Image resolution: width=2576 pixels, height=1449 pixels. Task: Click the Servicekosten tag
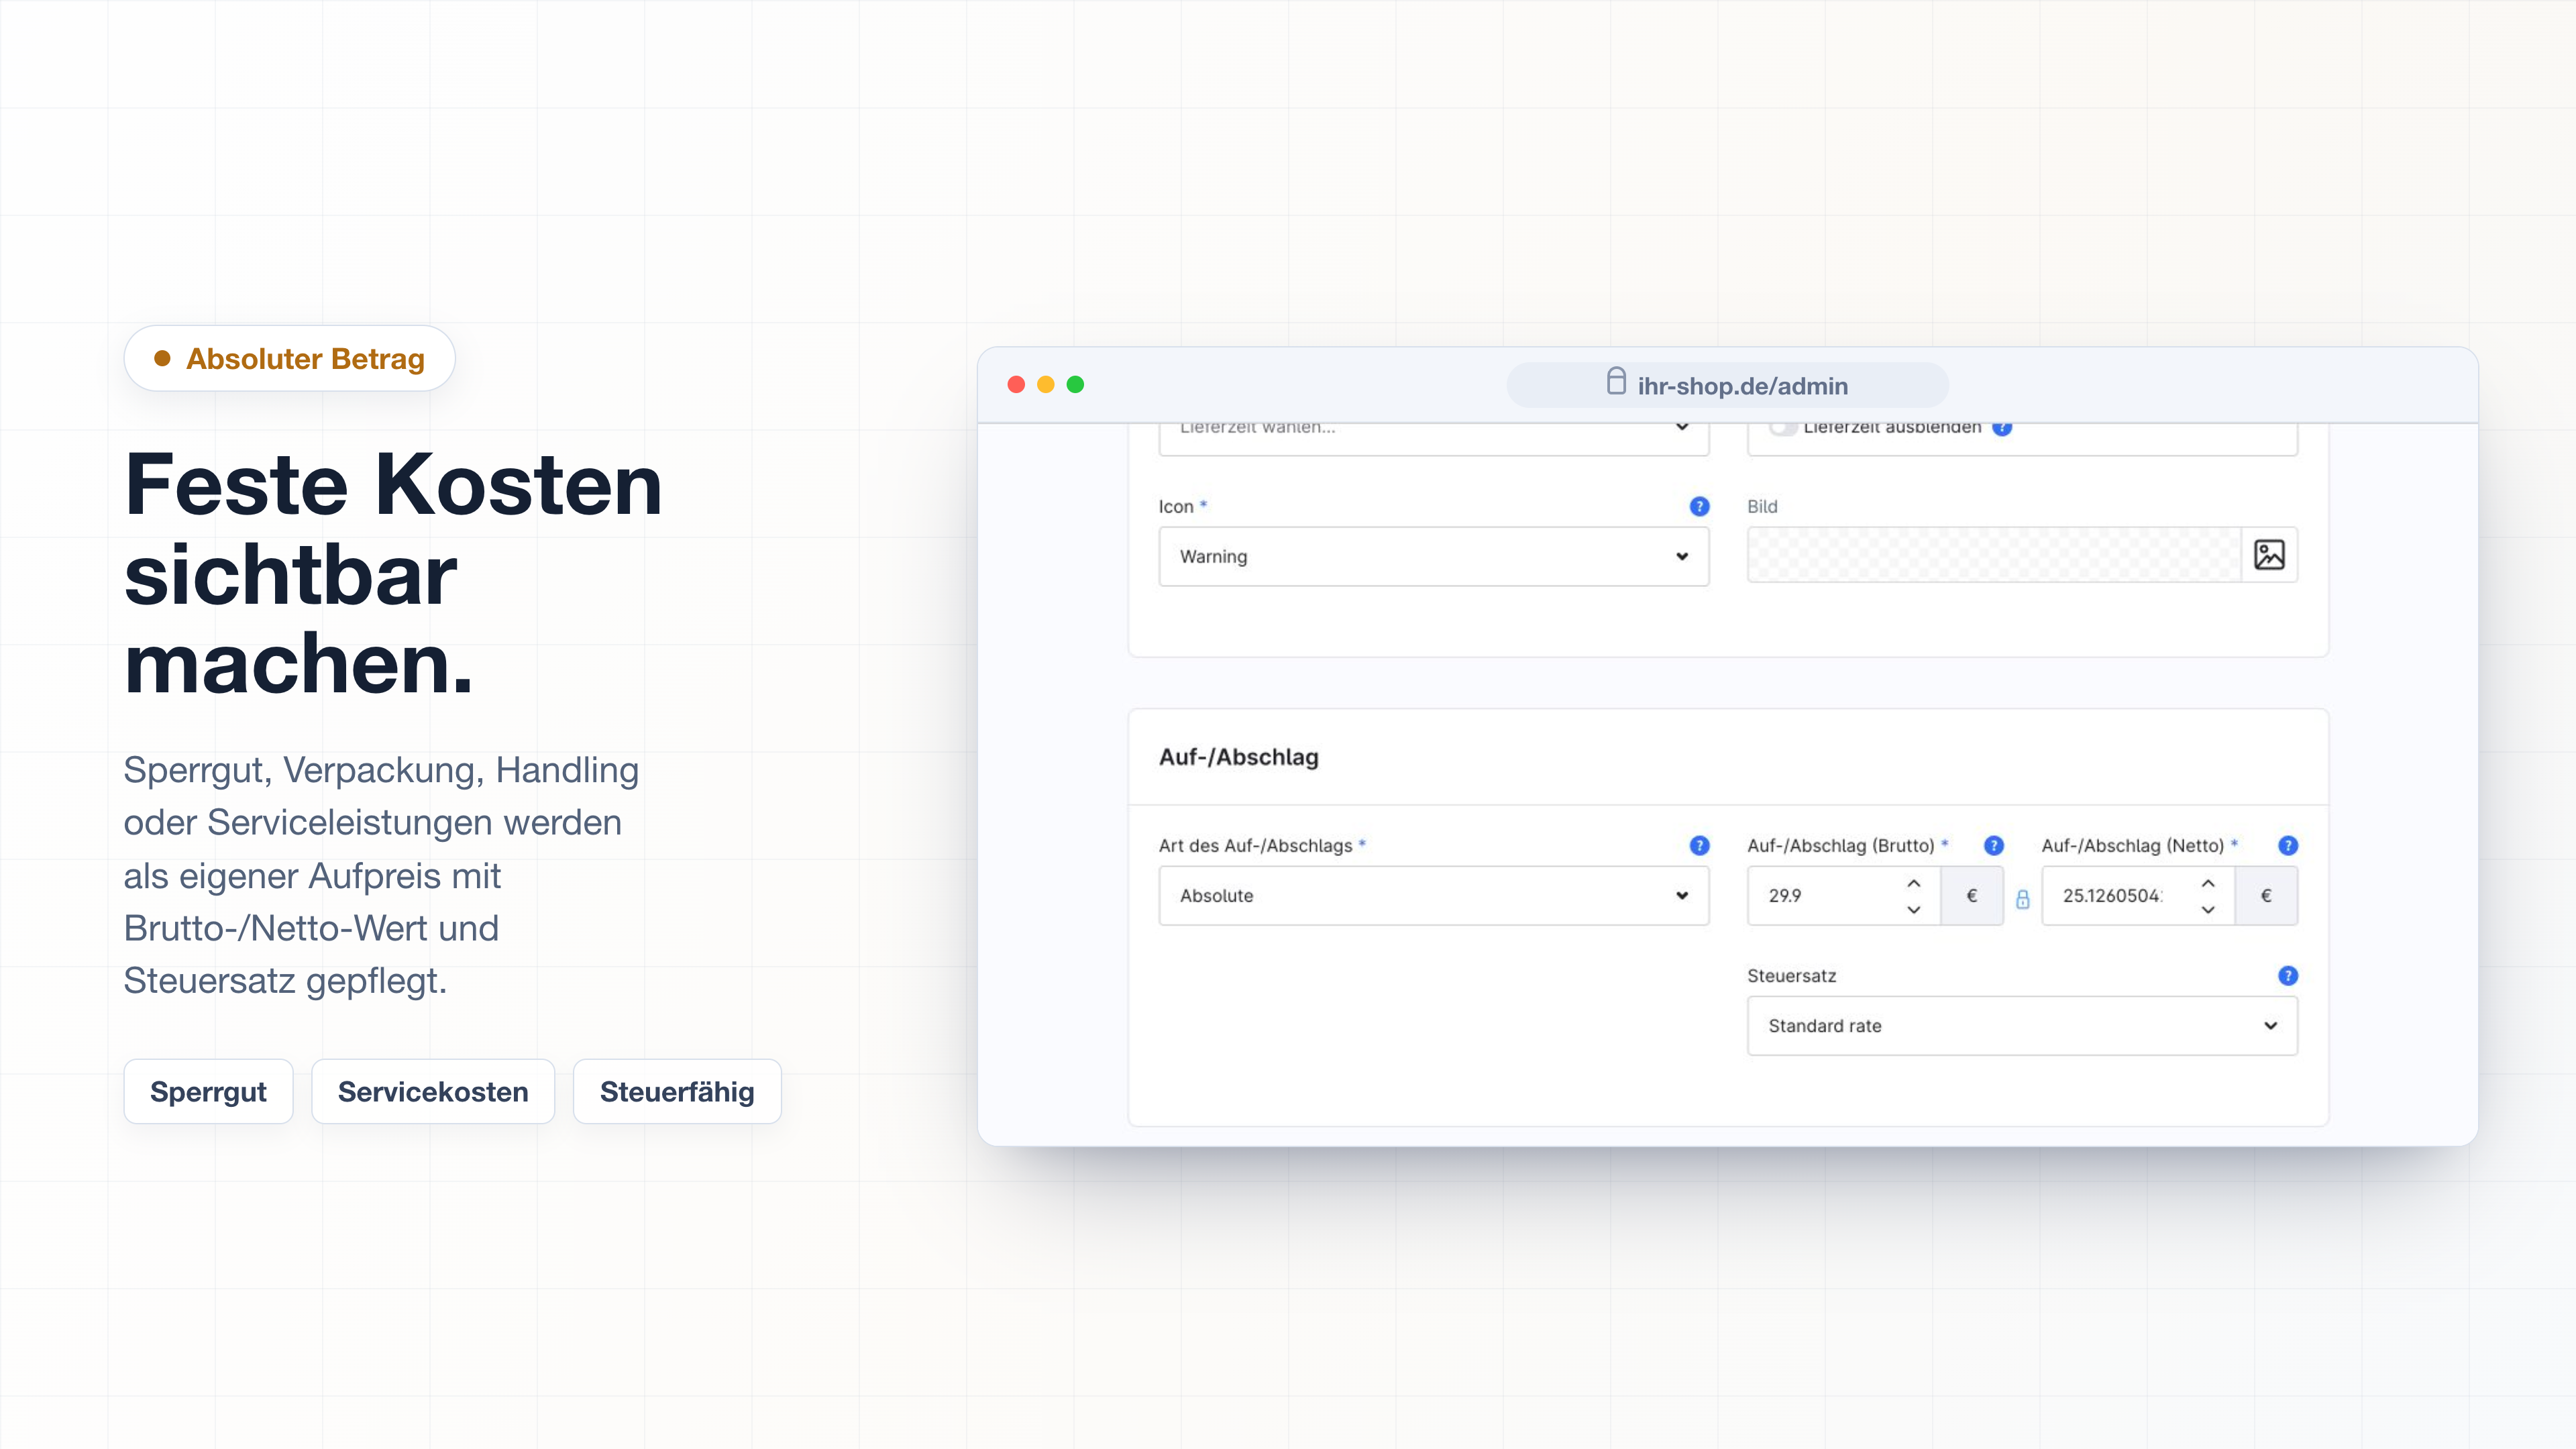(433, 1091)
